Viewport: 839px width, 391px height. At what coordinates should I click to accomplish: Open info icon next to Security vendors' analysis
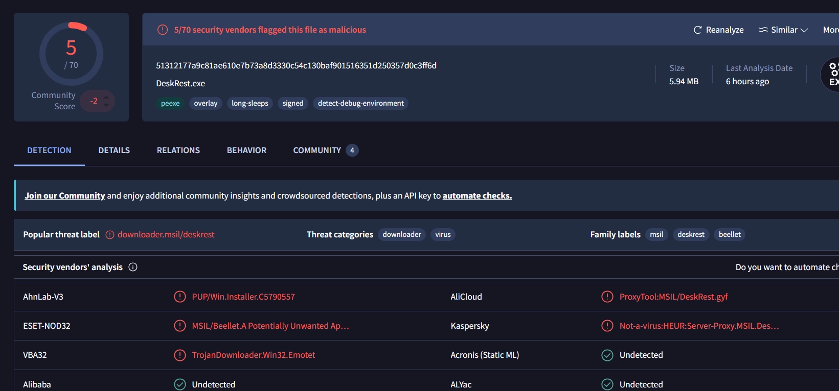point(133,267)
